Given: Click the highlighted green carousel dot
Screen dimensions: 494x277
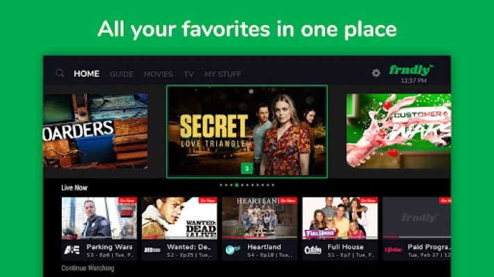Looking at the screenshot, I should (237, 185).
